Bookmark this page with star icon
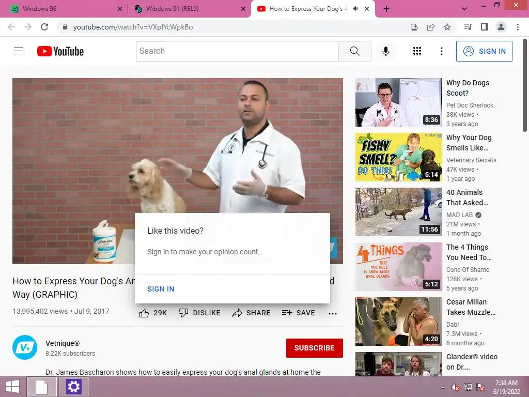The height and width of the screenshot is (397, 529). (447, 27)
